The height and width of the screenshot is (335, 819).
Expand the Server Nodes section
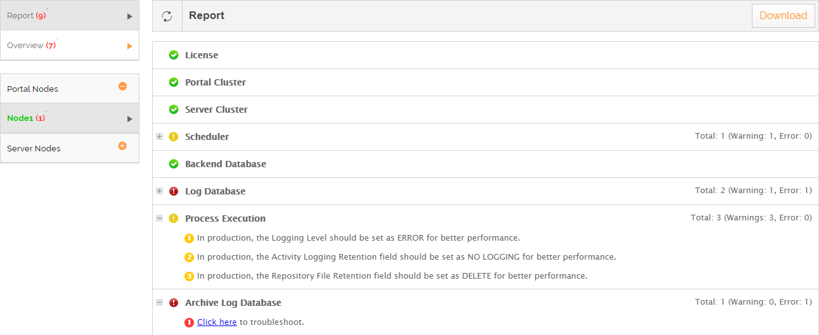123,146
